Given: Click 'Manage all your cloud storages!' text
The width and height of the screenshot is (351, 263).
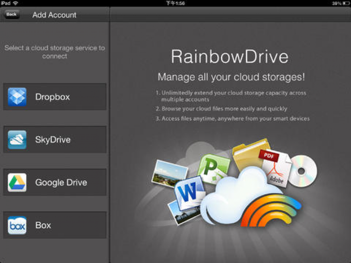Looking at the screenshot, I should (231, 77).
